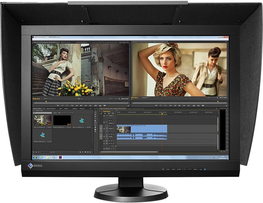The height and width of the screenshot is (203, 263).
Task: Toggle visibility of the Video 2 track
Action: pyautogui.click(x=109, y=121)
